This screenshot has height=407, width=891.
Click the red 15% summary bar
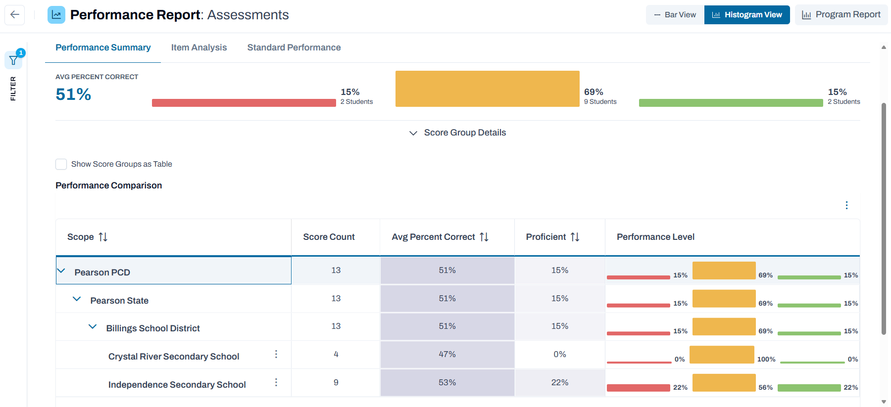pyautogui.click(x=244, y=103)
